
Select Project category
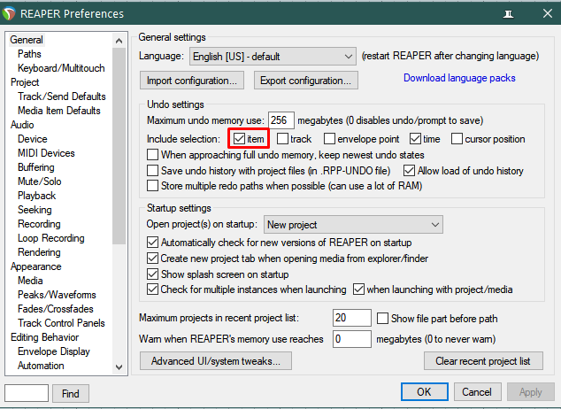tap(25, 82)
